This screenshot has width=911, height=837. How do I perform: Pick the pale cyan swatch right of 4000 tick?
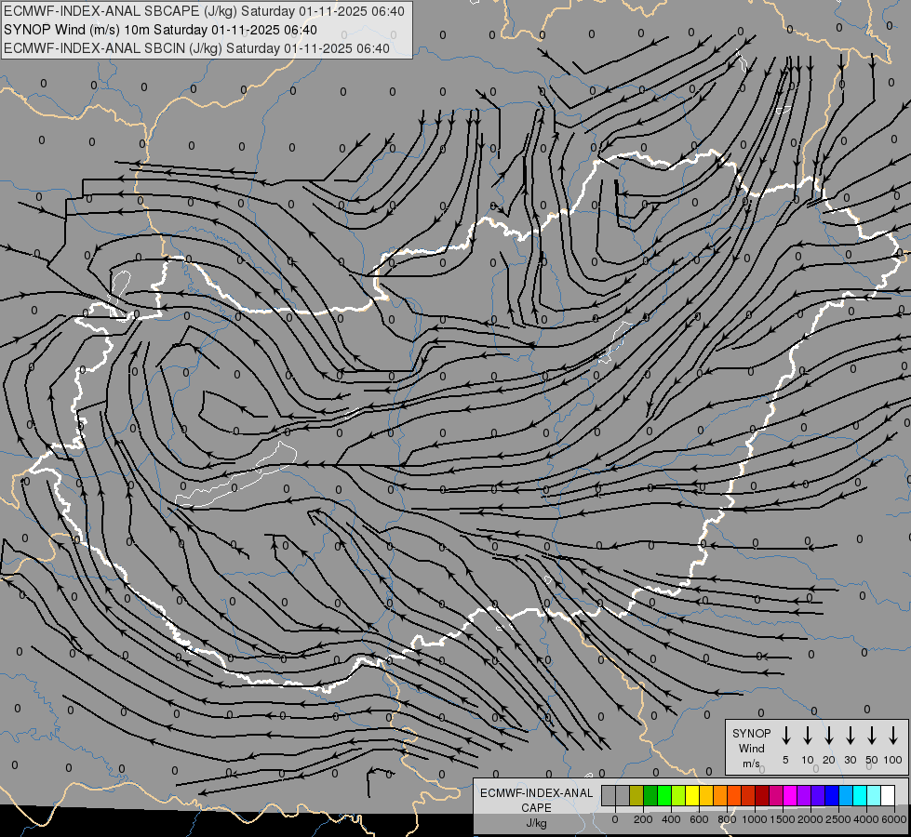click(x=873, y=795)
